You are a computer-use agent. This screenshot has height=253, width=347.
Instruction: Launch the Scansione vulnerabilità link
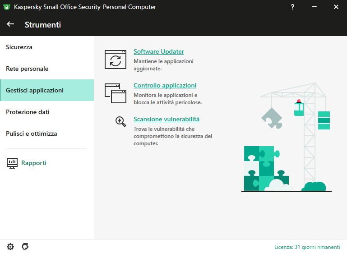pos(167,119)
